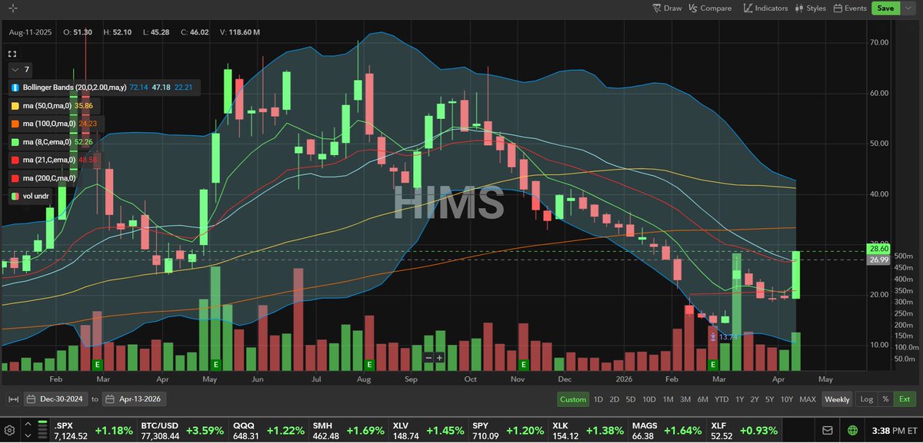Select the YTD time range
923x443 pixels.
pos(721,399)
